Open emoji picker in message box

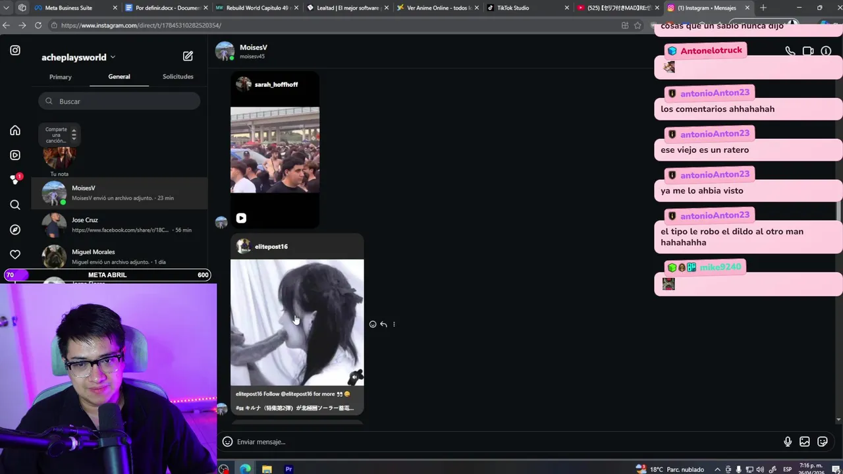click(227, 442)
